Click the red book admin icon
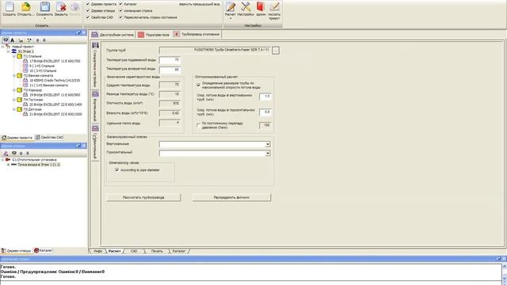Viewport: 507px width, 285px height. 261,9
